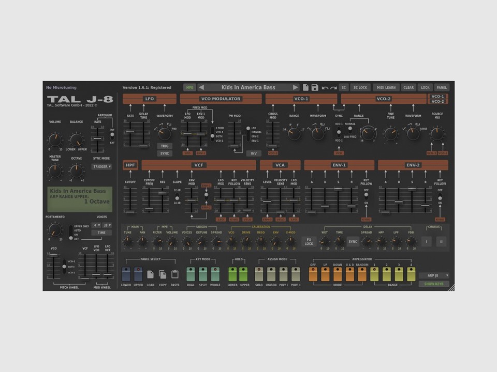The width and height of the screenshot is (497, 372).
Task: Open the SYNC MODE Trigger dropdown
Action: click(102, 166)
